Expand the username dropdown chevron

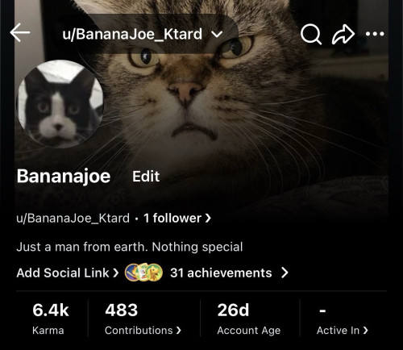217,34
